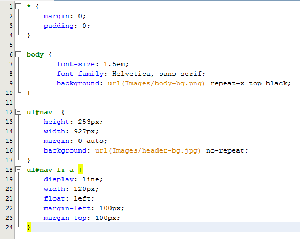
Task: Click the 'margin-left' property
Action: pos(67,208)
